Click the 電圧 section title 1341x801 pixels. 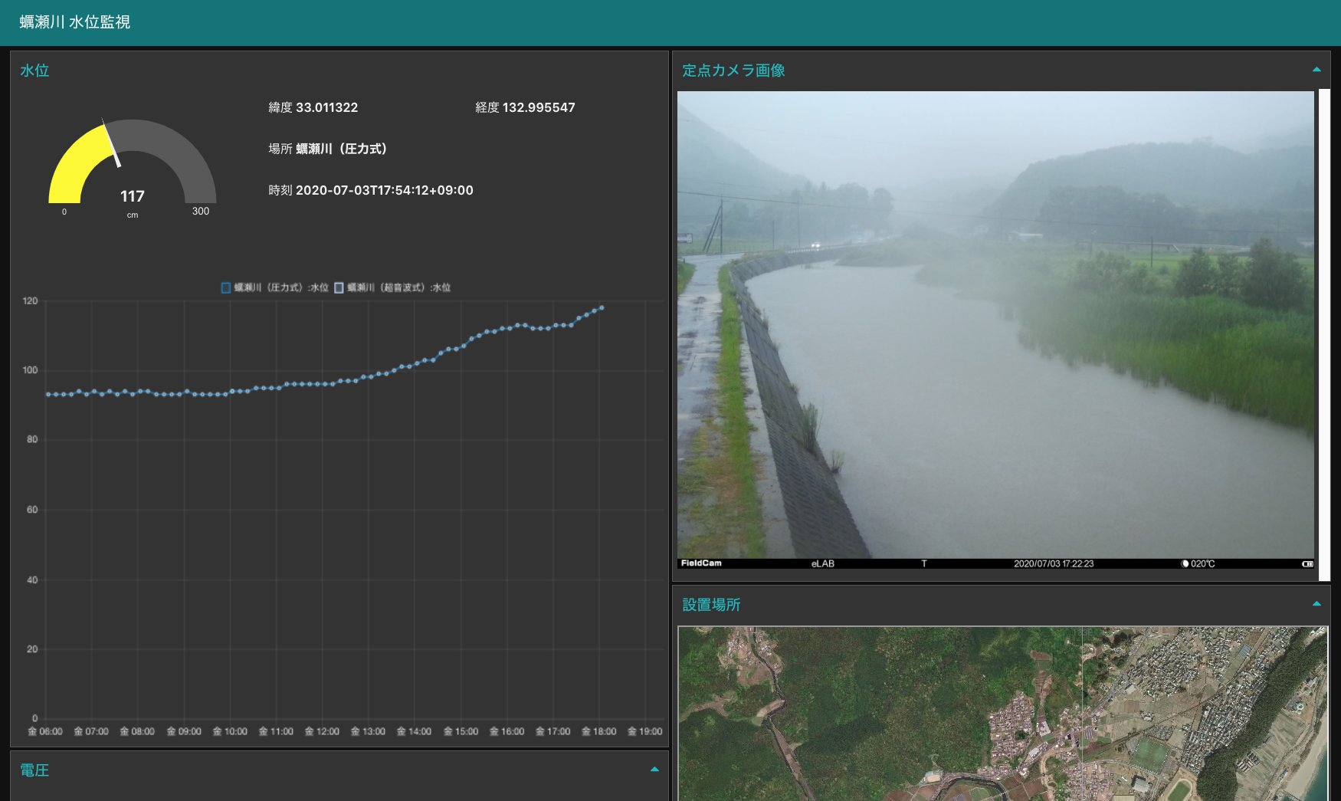(34, 770)
